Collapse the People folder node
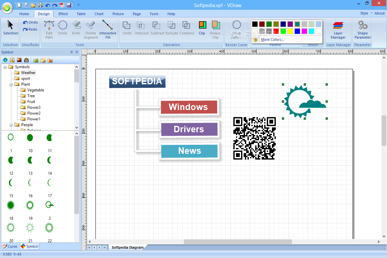The width and height of the screenshot is (387, 258). pos(11,125)
